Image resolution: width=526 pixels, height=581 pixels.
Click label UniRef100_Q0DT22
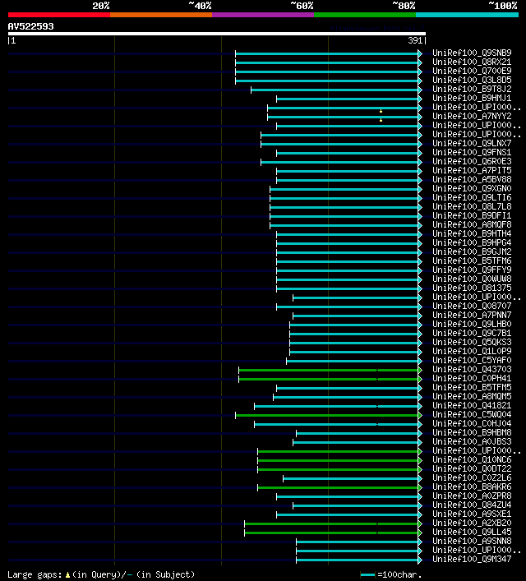[x=472, y=468]
